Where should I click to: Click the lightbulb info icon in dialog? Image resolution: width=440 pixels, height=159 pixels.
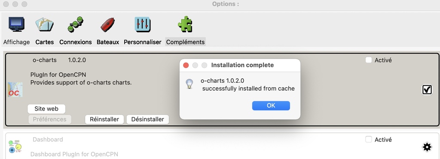[189, 84]
